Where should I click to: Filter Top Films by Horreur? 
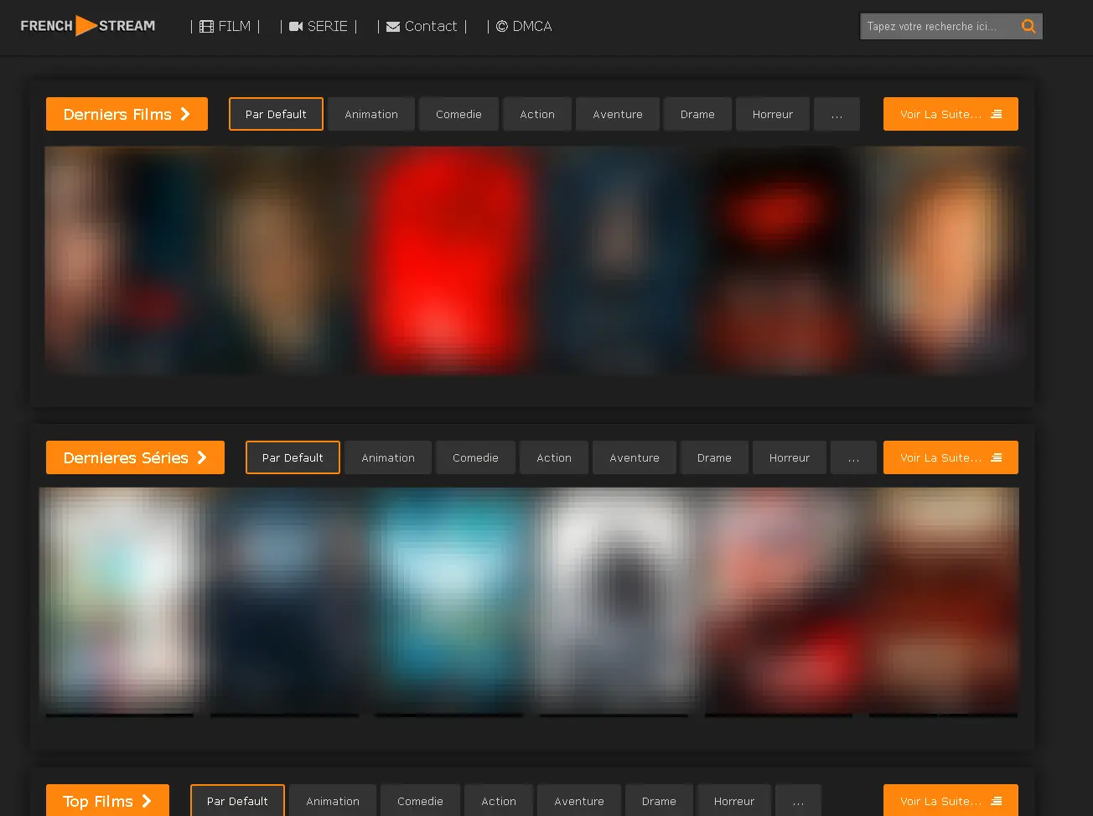click(x=734, y=801)
